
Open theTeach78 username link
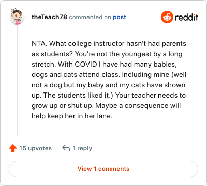click(49, 17)
